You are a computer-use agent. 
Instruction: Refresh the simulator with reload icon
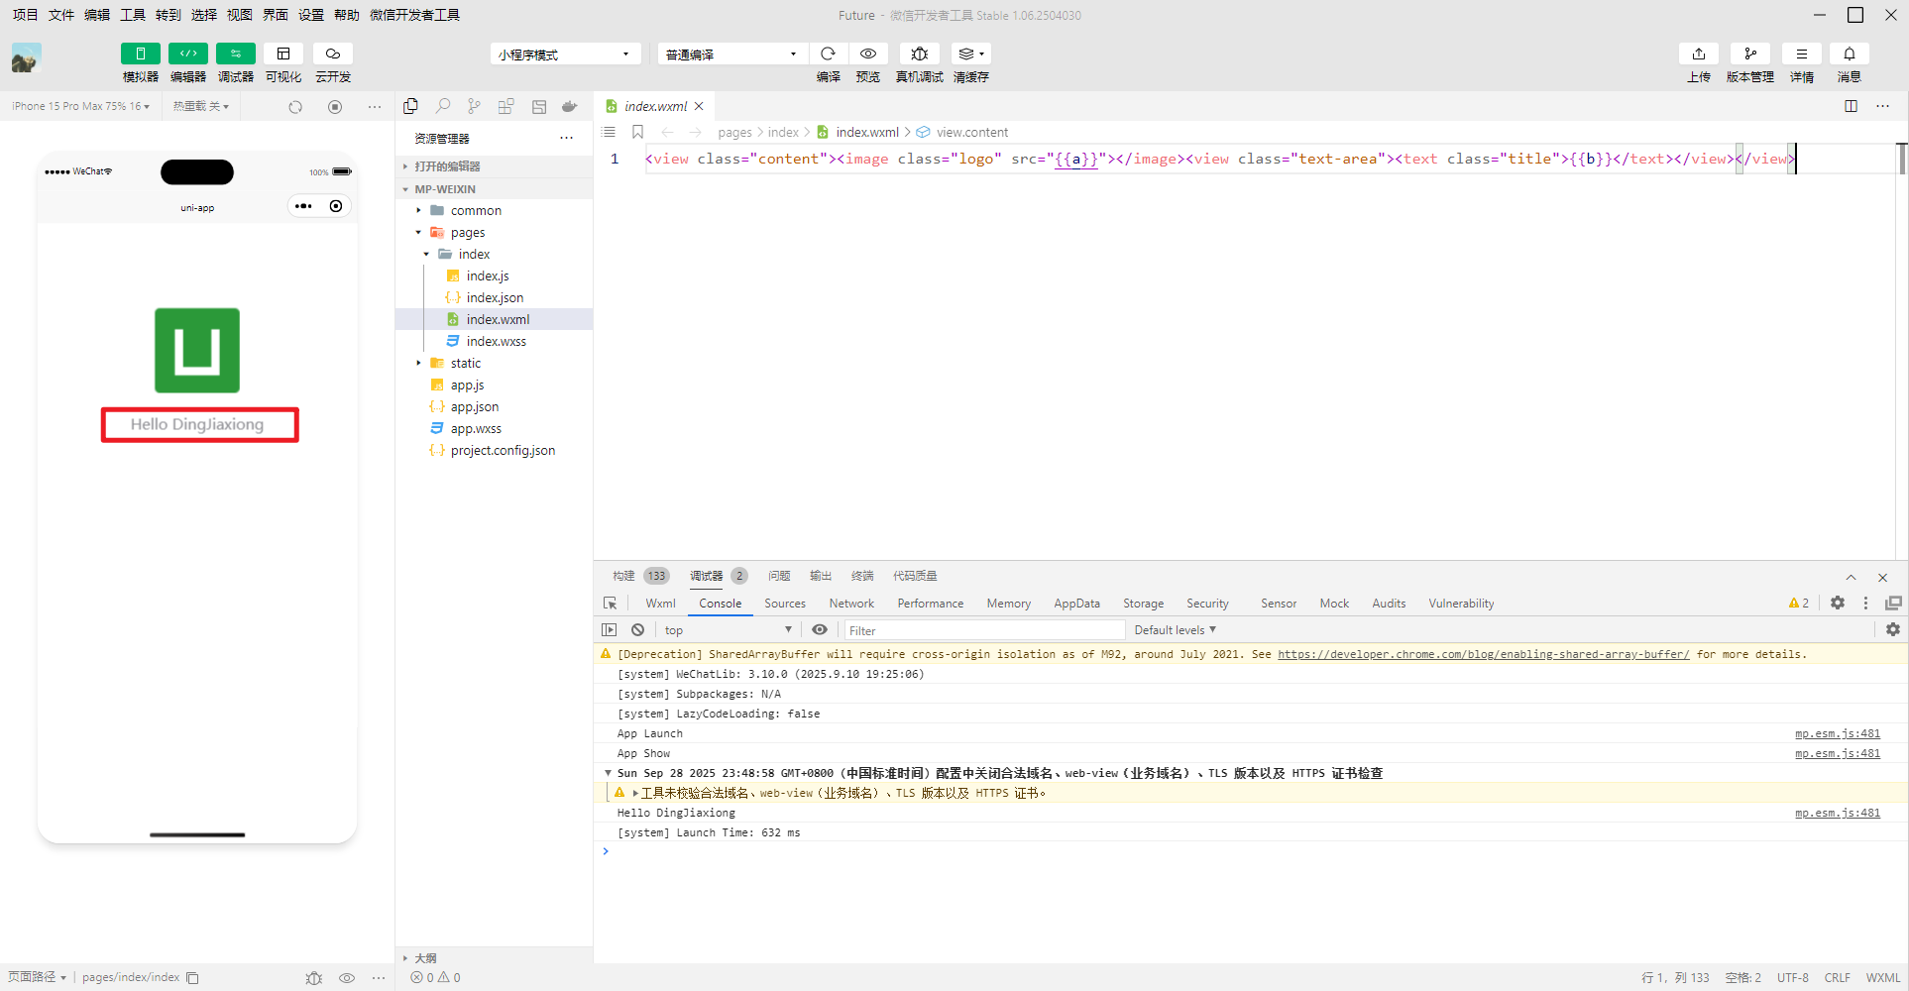click(295, 107)
